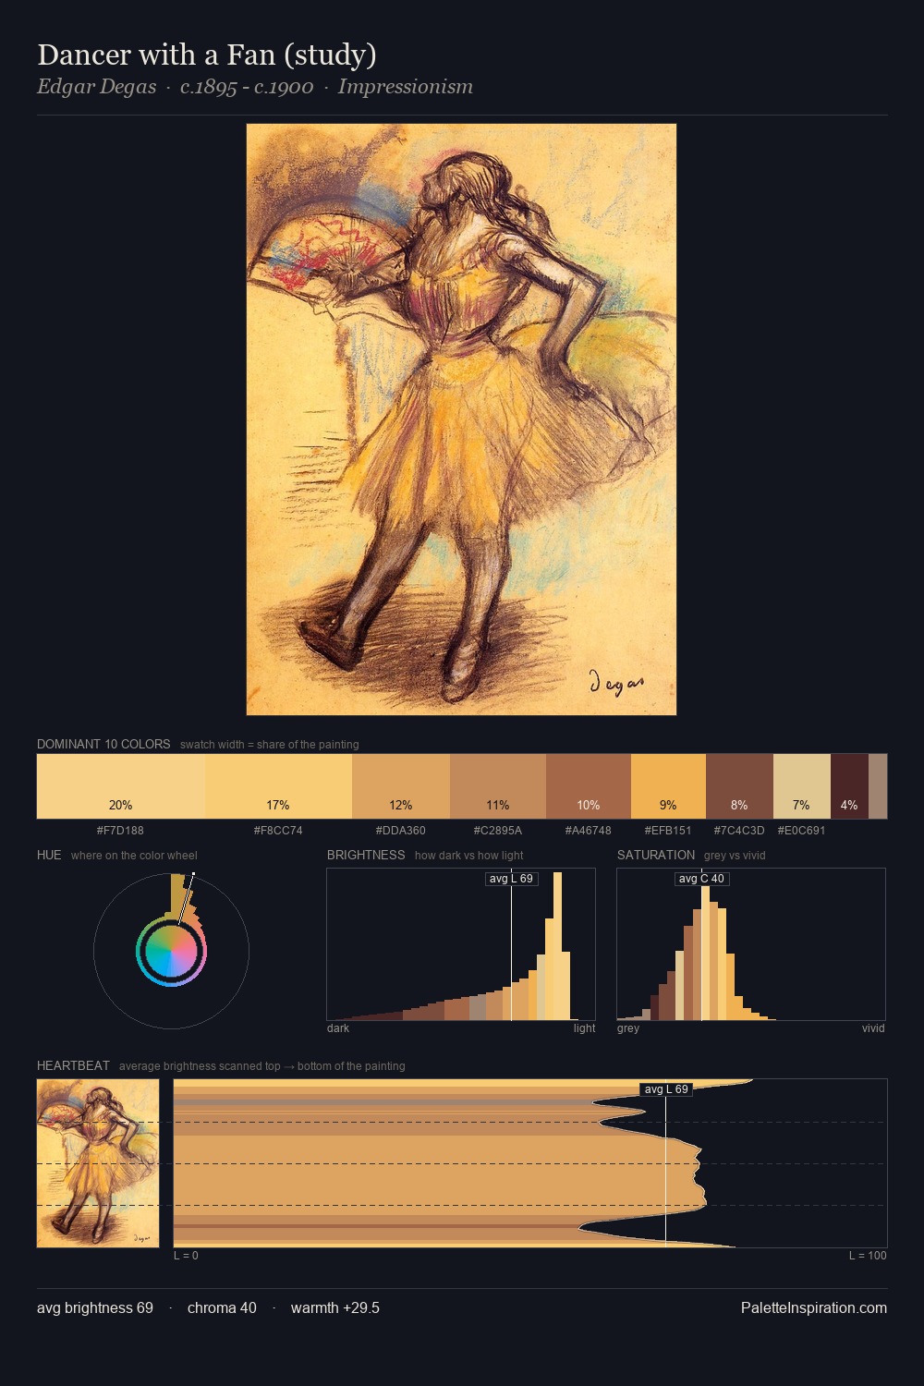Viewport: 924px width, 1386px height.
Task: Click the 'L = 0' axis label
Action: click(x=186, y=1256)
